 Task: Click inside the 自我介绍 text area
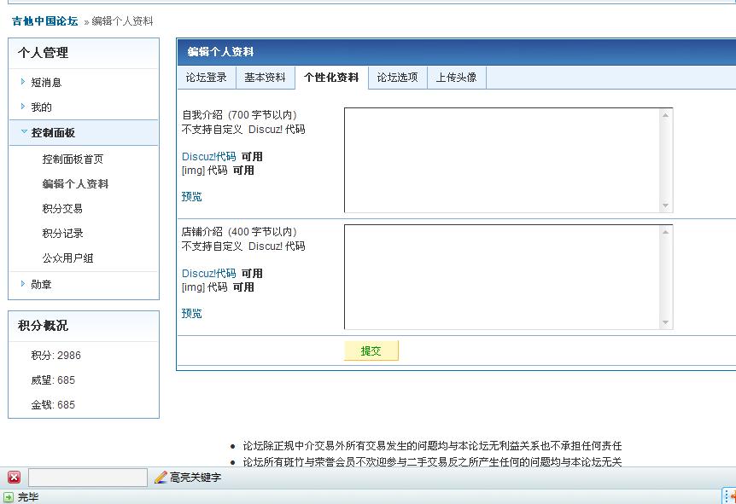(502, 159)
